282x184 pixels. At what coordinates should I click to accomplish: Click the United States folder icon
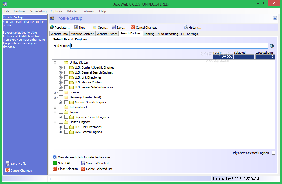point(66,63)
